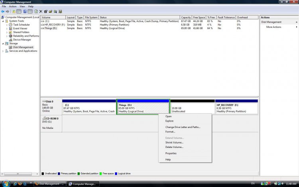This screenshot has height=187, width=299.
Task: Show more quick launch items chevron
Action: point(31,183)
